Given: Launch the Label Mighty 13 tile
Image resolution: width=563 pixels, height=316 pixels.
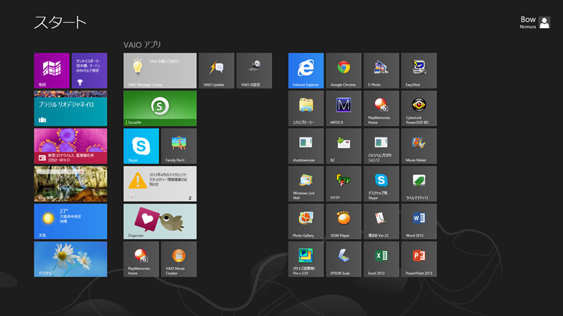Looking at the screenshot, I should (x=419, y=184).
